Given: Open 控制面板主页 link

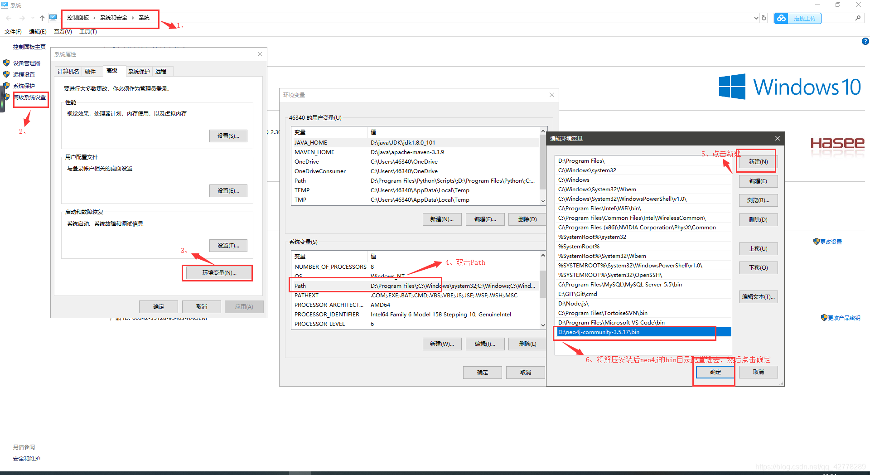Looking at the screenshot, I should 29,47.
